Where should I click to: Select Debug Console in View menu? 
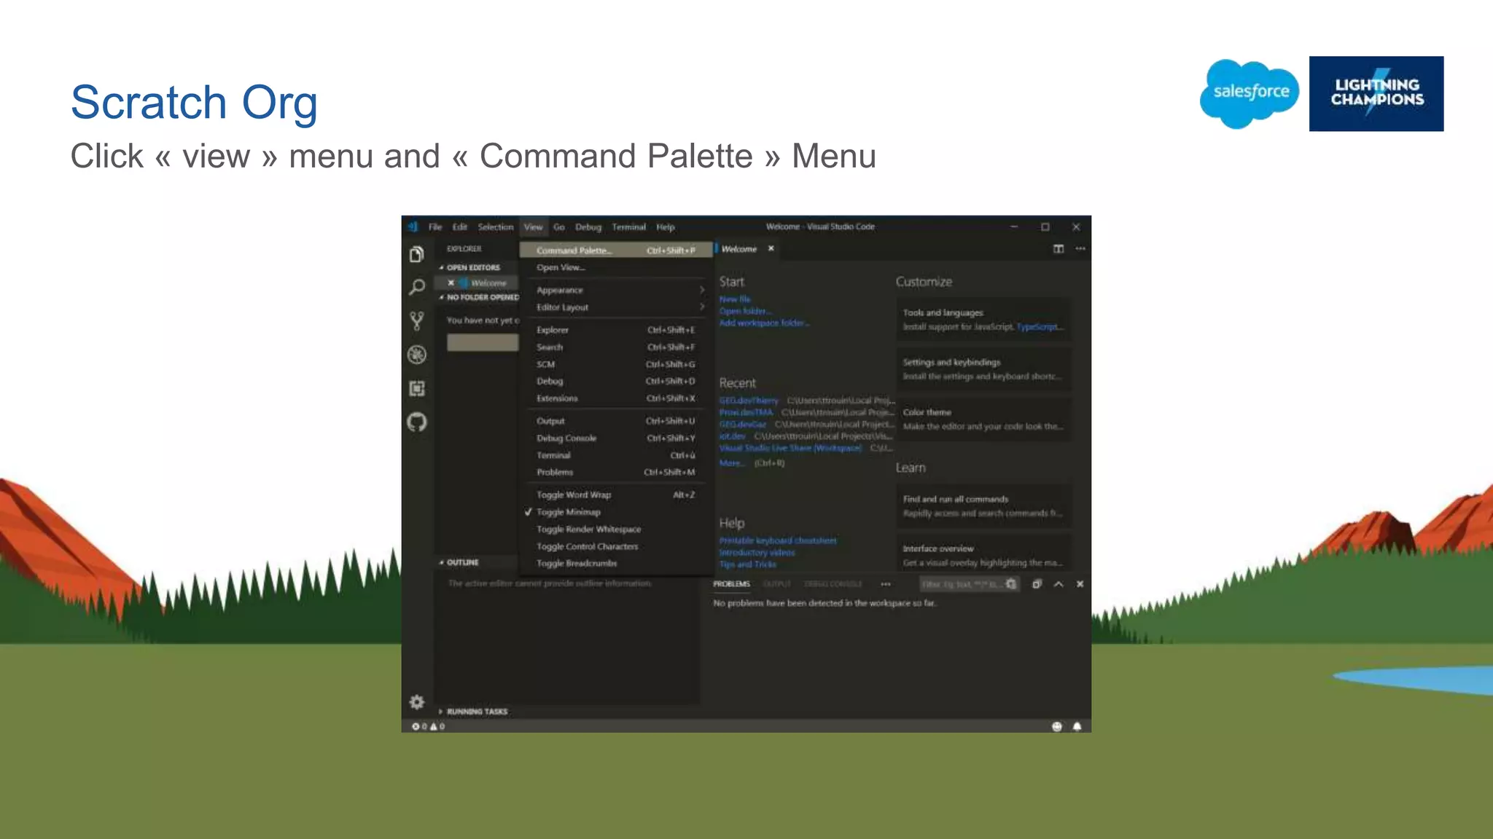click(616, 438)
